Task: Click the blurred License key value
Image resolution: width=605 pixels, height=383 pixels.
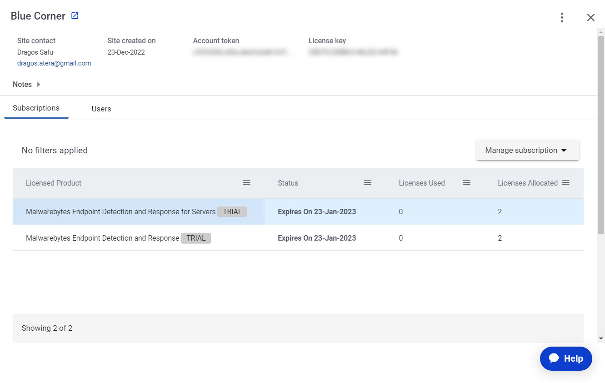Action: [x=353, y=52]
